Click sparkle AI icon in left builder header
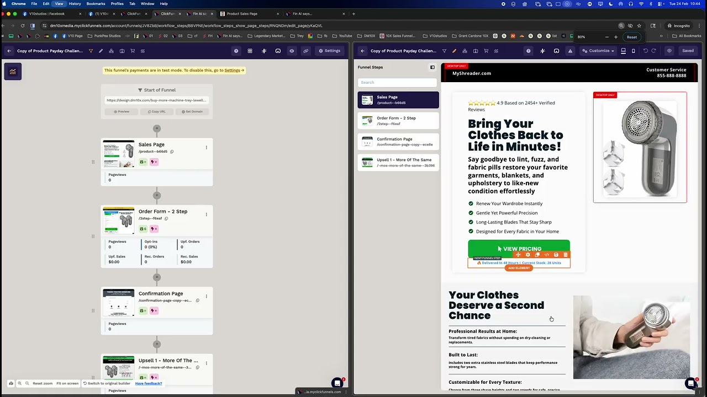Viewport: 707px width, 397px height. pos(264,51)
